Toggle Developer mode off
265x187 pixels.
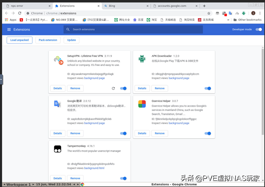(259, 29)
